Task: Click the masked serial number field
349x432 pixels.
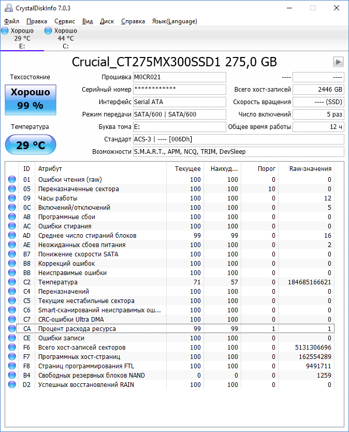Action: pyautogui.click(x=180, y=90)
